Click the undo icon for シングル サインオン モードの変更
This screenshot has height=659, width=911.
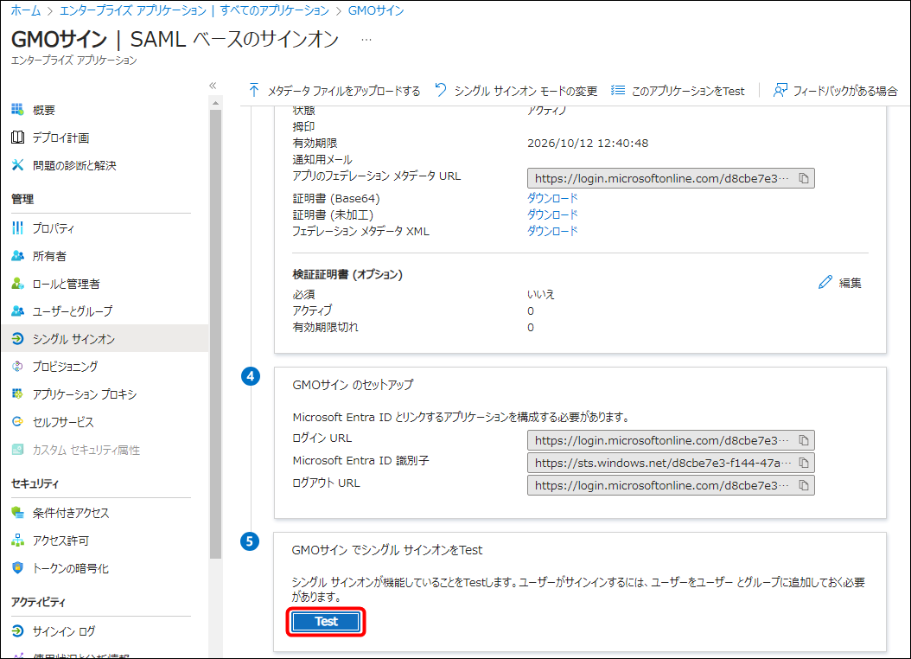(441, 90)
